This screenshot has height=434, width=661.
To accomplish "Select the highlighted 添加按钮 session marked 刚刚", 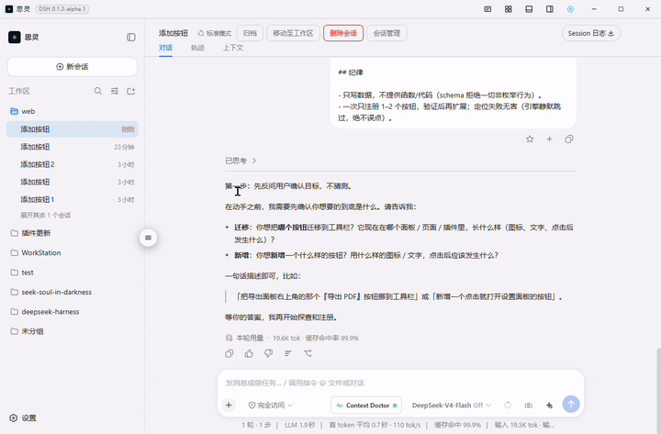I will pyautogui.click(x=73, y=129).
